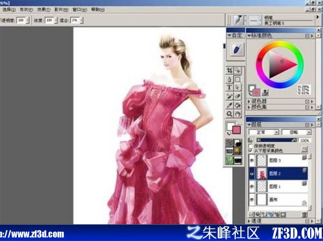This screenshot has height=241, width=323.
Task: Select the Text tool (T icon)
Action: click(229, 88)
